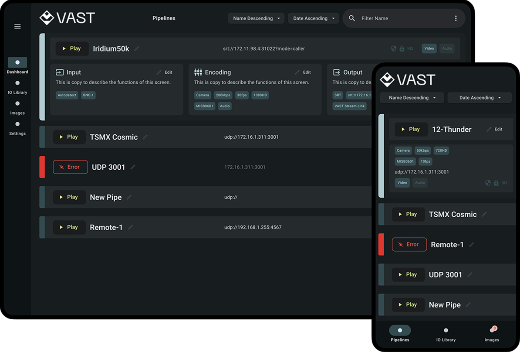
Task: Open the hamburger menu in tablet sidebar
Action: pyautogui.click(x=17, y=27)
